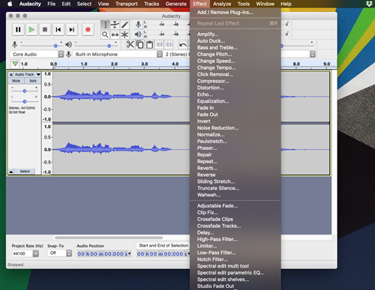Click the track Select button
This screenshot has width=375, height=290.
25,172
